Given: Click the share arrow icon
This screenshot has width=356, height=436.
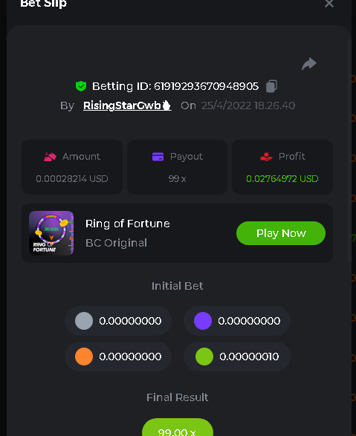Looking at the screenshot, I should tap(309, 64).
